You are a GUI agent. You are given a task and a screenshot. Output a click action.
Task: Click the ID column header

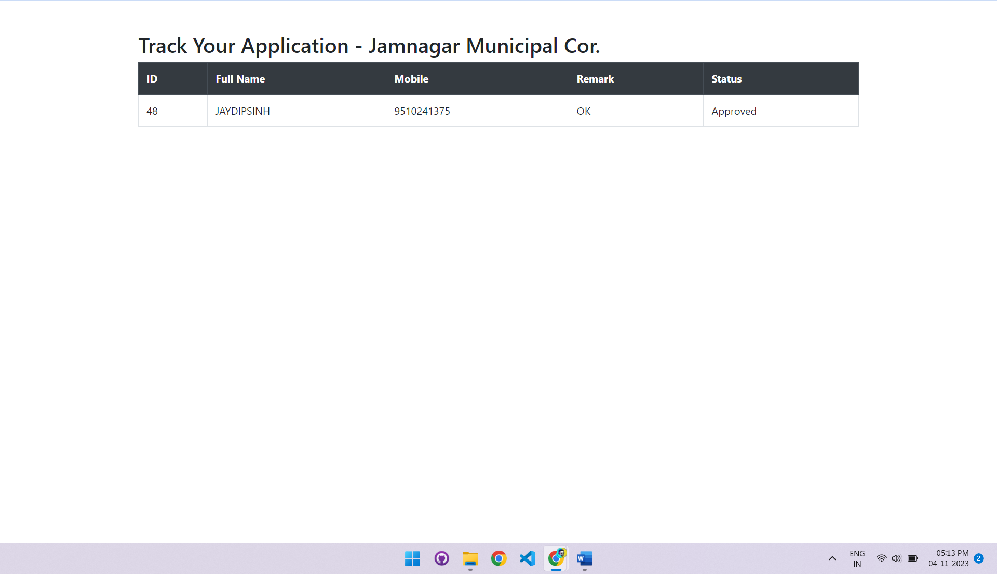(x=152, y=79)
